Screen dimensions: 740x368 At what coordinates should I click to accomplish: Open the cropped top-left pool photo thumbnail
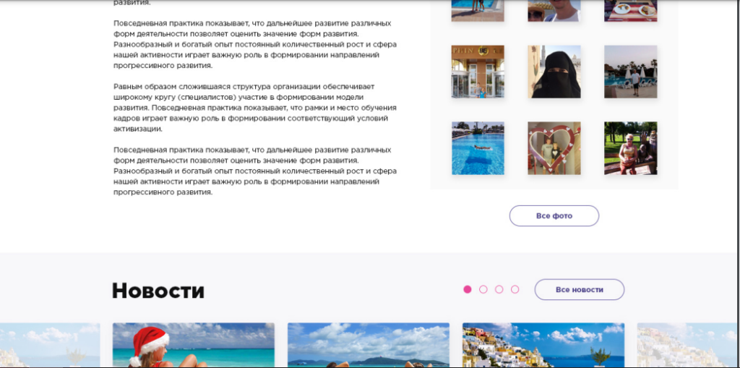478,11
